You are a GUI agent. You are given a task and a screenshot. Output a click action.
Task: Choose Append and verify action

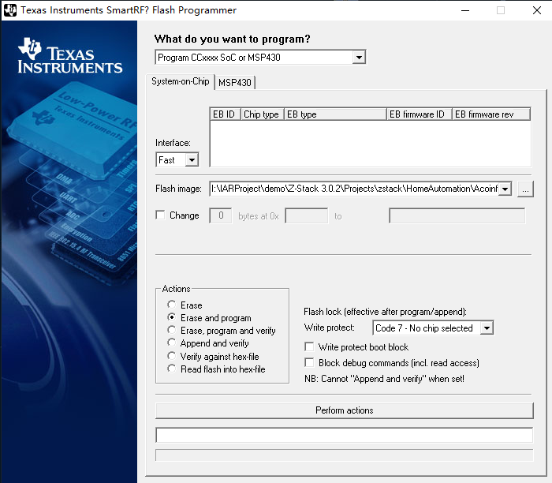pos(172,343)
